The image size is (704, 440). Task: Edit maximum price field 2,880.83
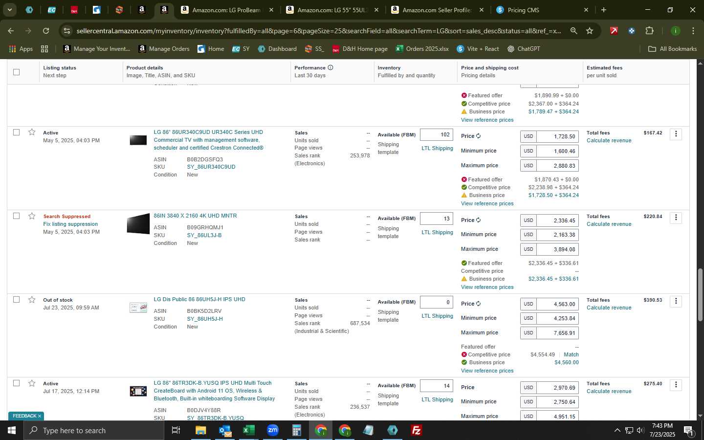tap(557, 166)
